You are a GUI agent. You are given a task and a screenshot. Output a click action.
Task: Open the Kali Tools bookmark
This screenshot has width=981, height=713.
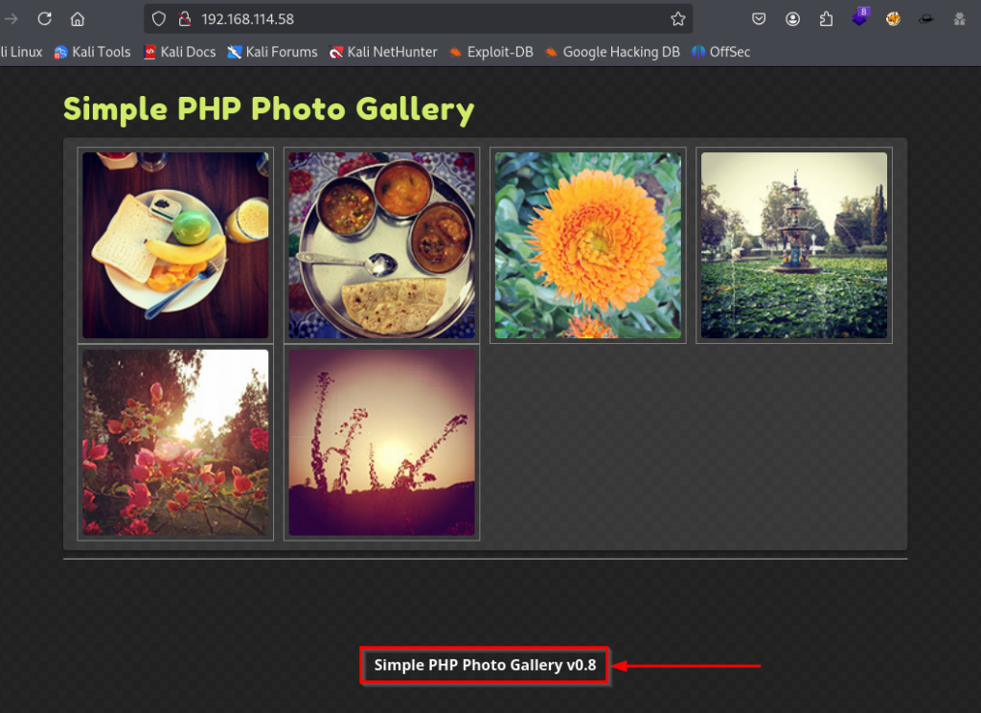pyautogui.click(x=93, y=52)
